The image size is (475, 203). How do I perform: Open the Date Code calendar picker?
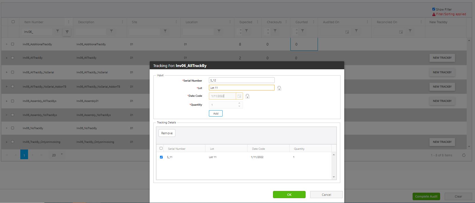[240, 96]
